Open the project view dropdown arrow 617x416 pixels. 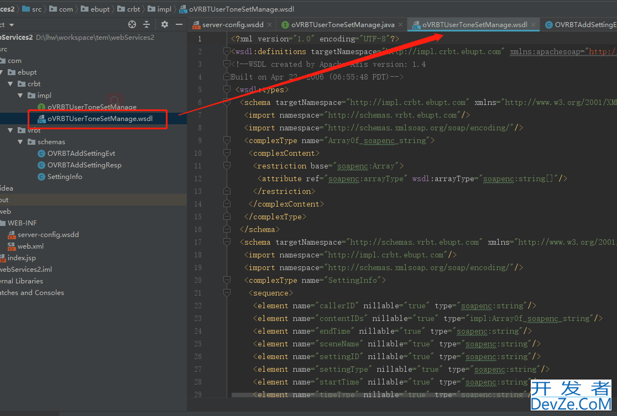pos(12,25)
